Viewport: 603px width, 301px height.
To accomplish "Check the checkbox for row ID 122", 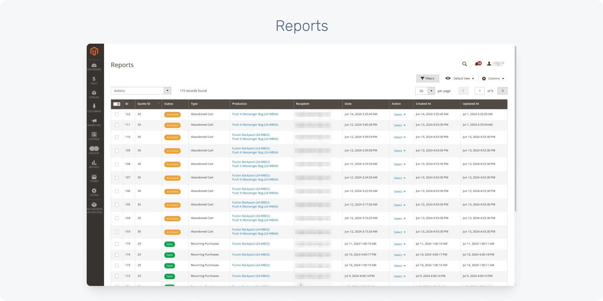I will [x=117, y=114].
